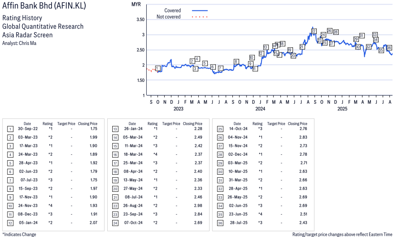The image size is (397, 237).
Task: Click the closing price 2.83
Action: [303, 137]
